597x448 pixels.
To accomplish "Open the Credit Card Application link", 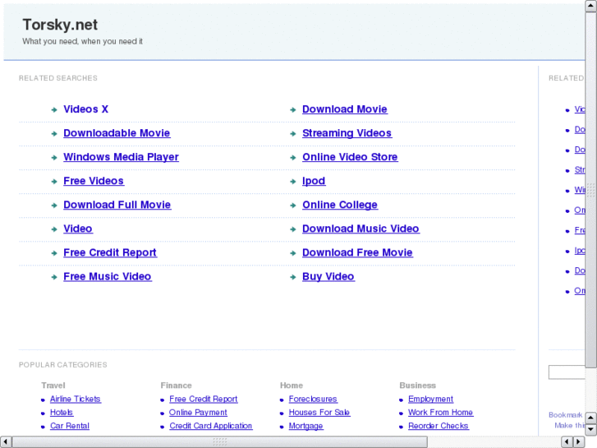I will tap(210, 426).
